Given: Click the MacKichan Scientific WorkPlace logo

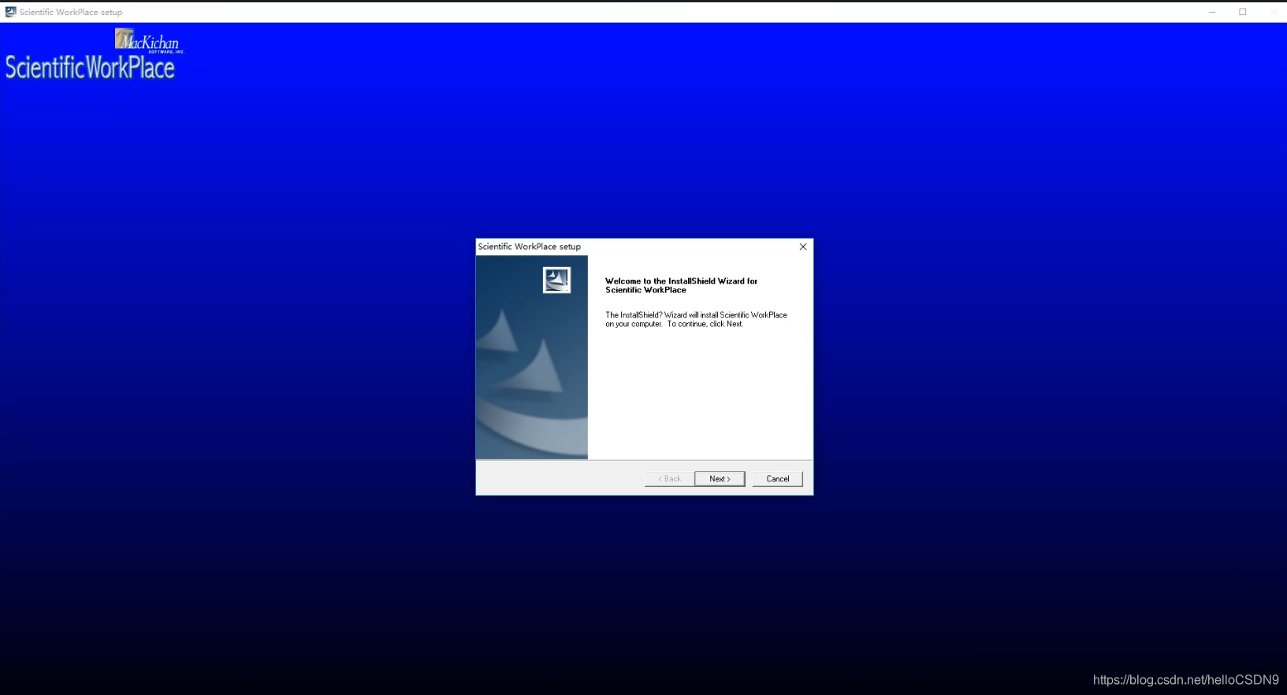Looking at the screenshot, I should point(95,54).
